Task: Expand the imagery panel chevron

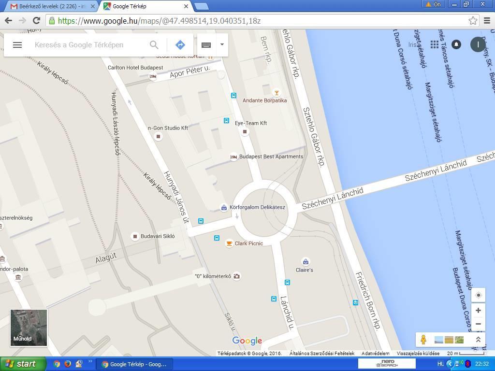Action: [x=478, y=340]
